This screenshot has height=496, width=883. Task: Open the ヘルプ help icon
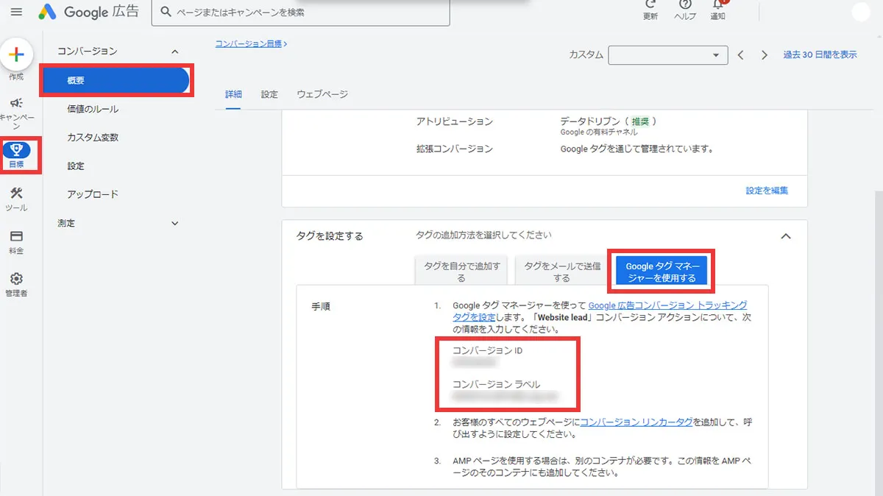[x=684, y=6]
